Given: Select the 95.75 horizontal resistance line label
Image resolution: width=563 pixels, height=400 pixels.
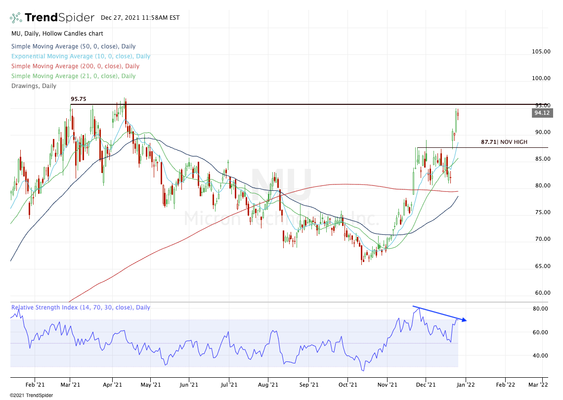Looking at the screenshot, I should [79, 99].
